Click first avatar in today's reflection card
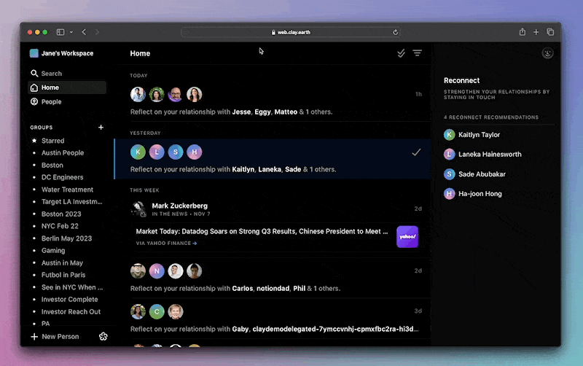Viewport: 583px width, 366px height. coord(138,95)
